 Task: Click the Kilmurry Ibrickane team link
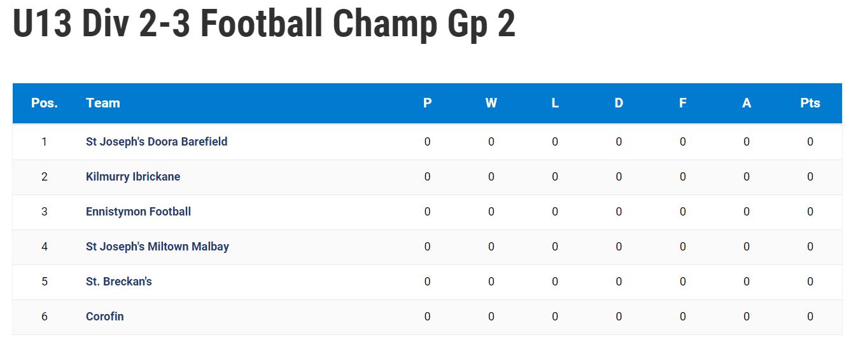point(133,177)
